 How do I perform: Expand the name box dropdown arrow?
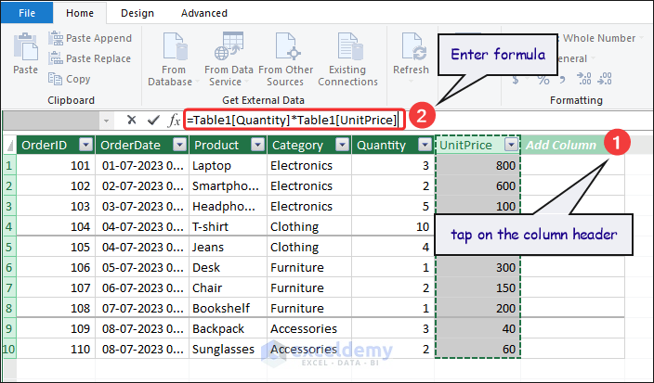point(106,121)
